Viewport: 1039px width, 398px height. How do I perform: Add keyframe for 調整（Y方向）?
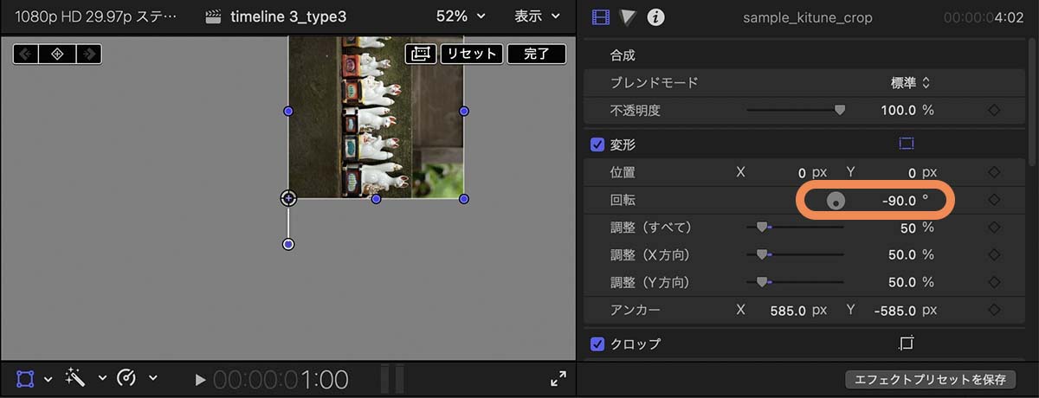coord(994,282)
